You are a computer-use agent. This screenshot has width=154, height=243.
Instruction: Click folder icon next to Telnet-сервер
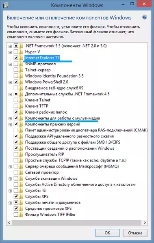pyautogui.click(x=21, y=70)
